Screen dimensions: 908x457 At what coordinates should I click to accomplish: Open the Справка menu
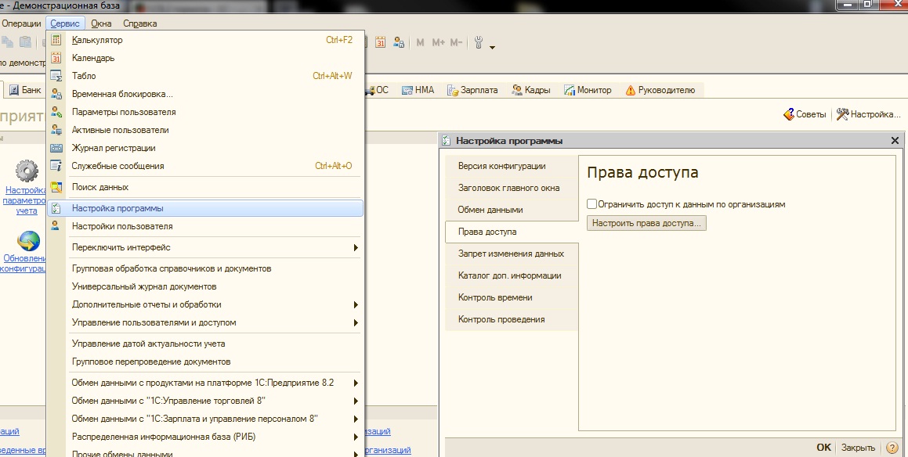(140, 23)
